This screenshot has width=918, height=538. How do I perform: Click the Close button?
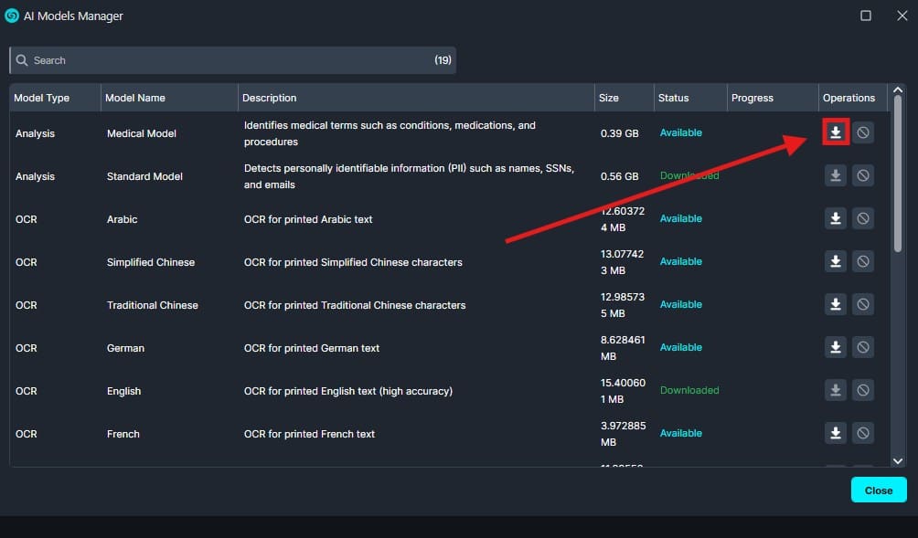pyautogui.click(x=878, y=491)
